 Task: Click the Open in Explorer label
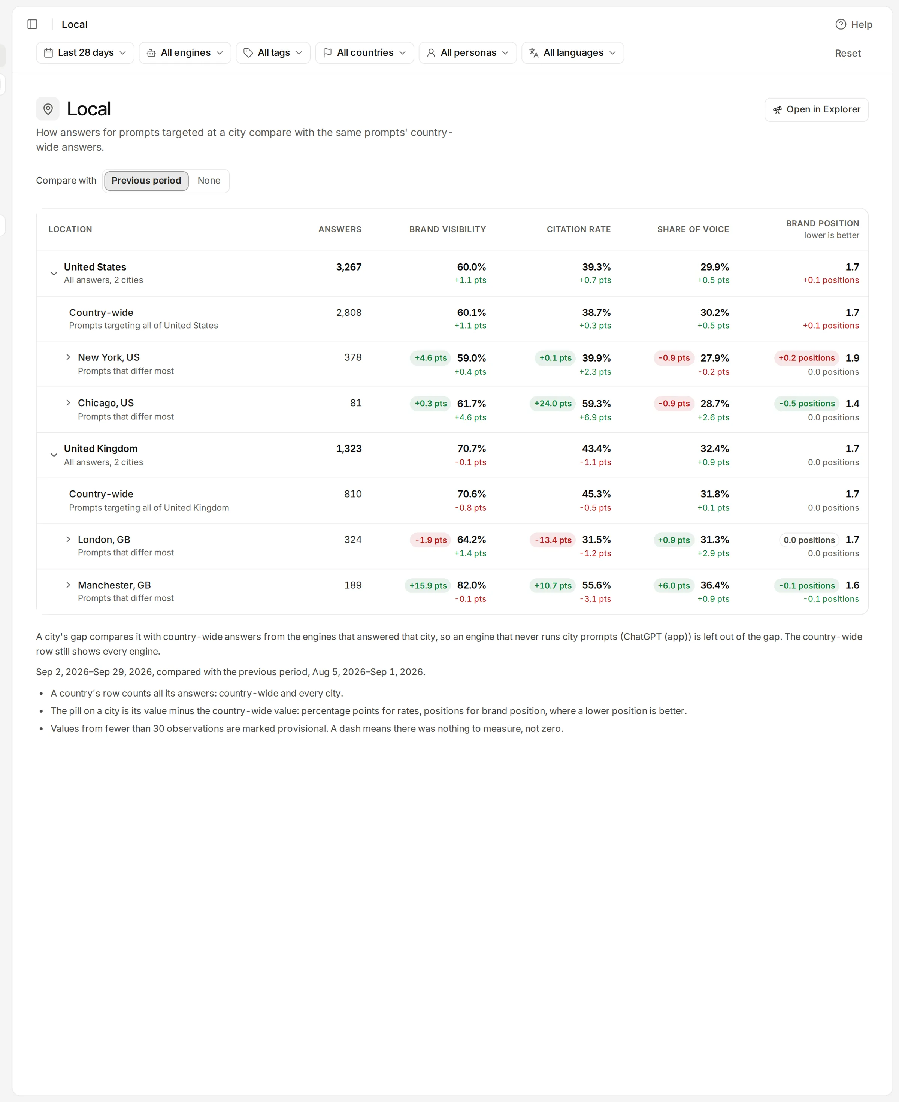pyautogui.click(x=823, y=109)
